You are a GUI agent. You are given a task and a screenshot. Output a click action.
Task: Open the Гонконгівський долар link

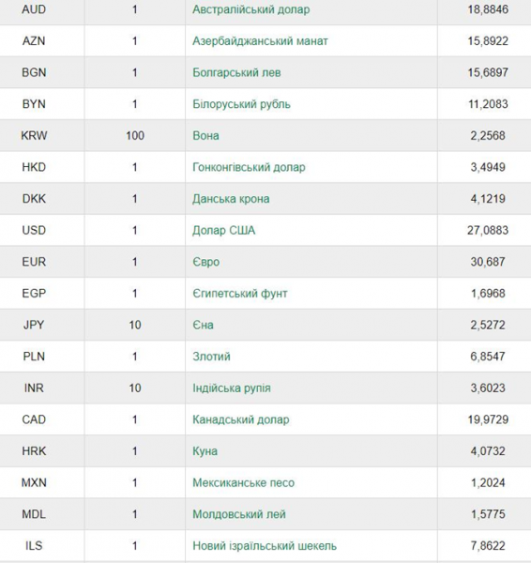pyautogui.click(x=249, y=167)
